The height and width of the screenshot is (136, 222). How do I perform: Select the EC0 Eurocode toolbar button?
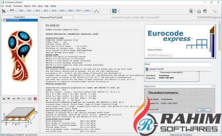click(x=21, y=11)
